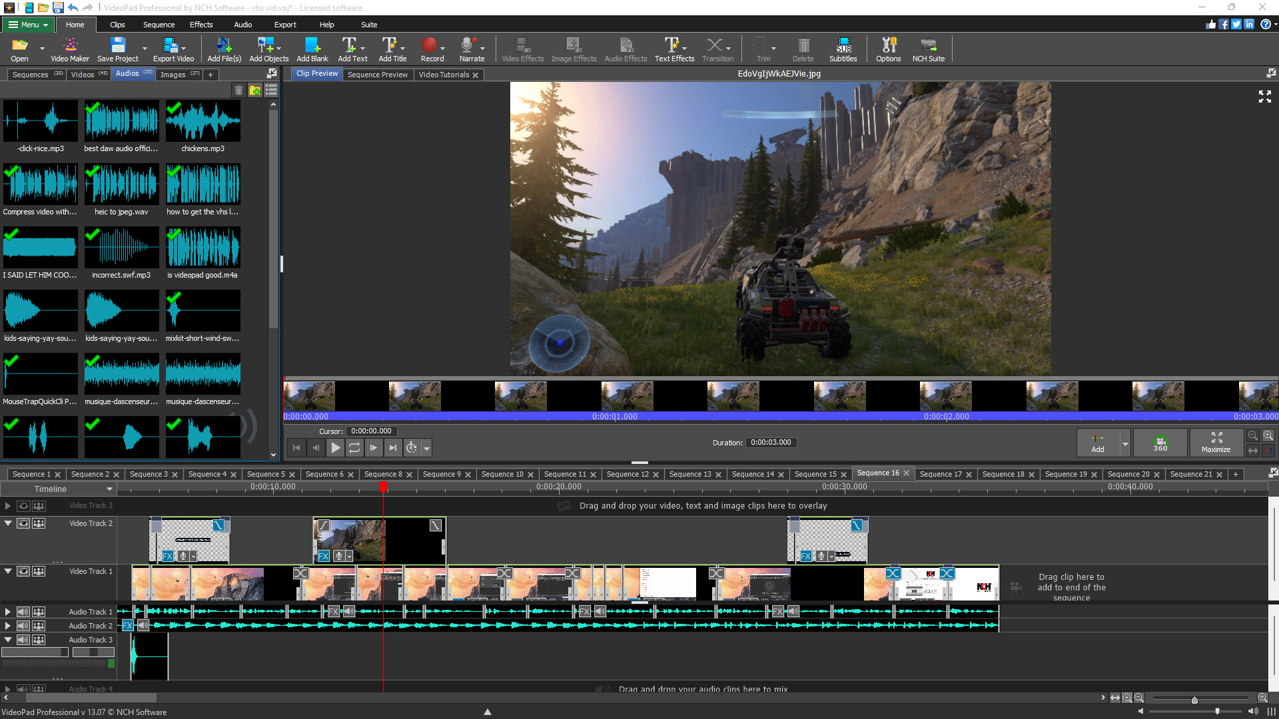Viewport: 1279px width, 719px height.
Task: Add a new folder bin above the media list
Action: pyautogui.click(x=255, y=90)
